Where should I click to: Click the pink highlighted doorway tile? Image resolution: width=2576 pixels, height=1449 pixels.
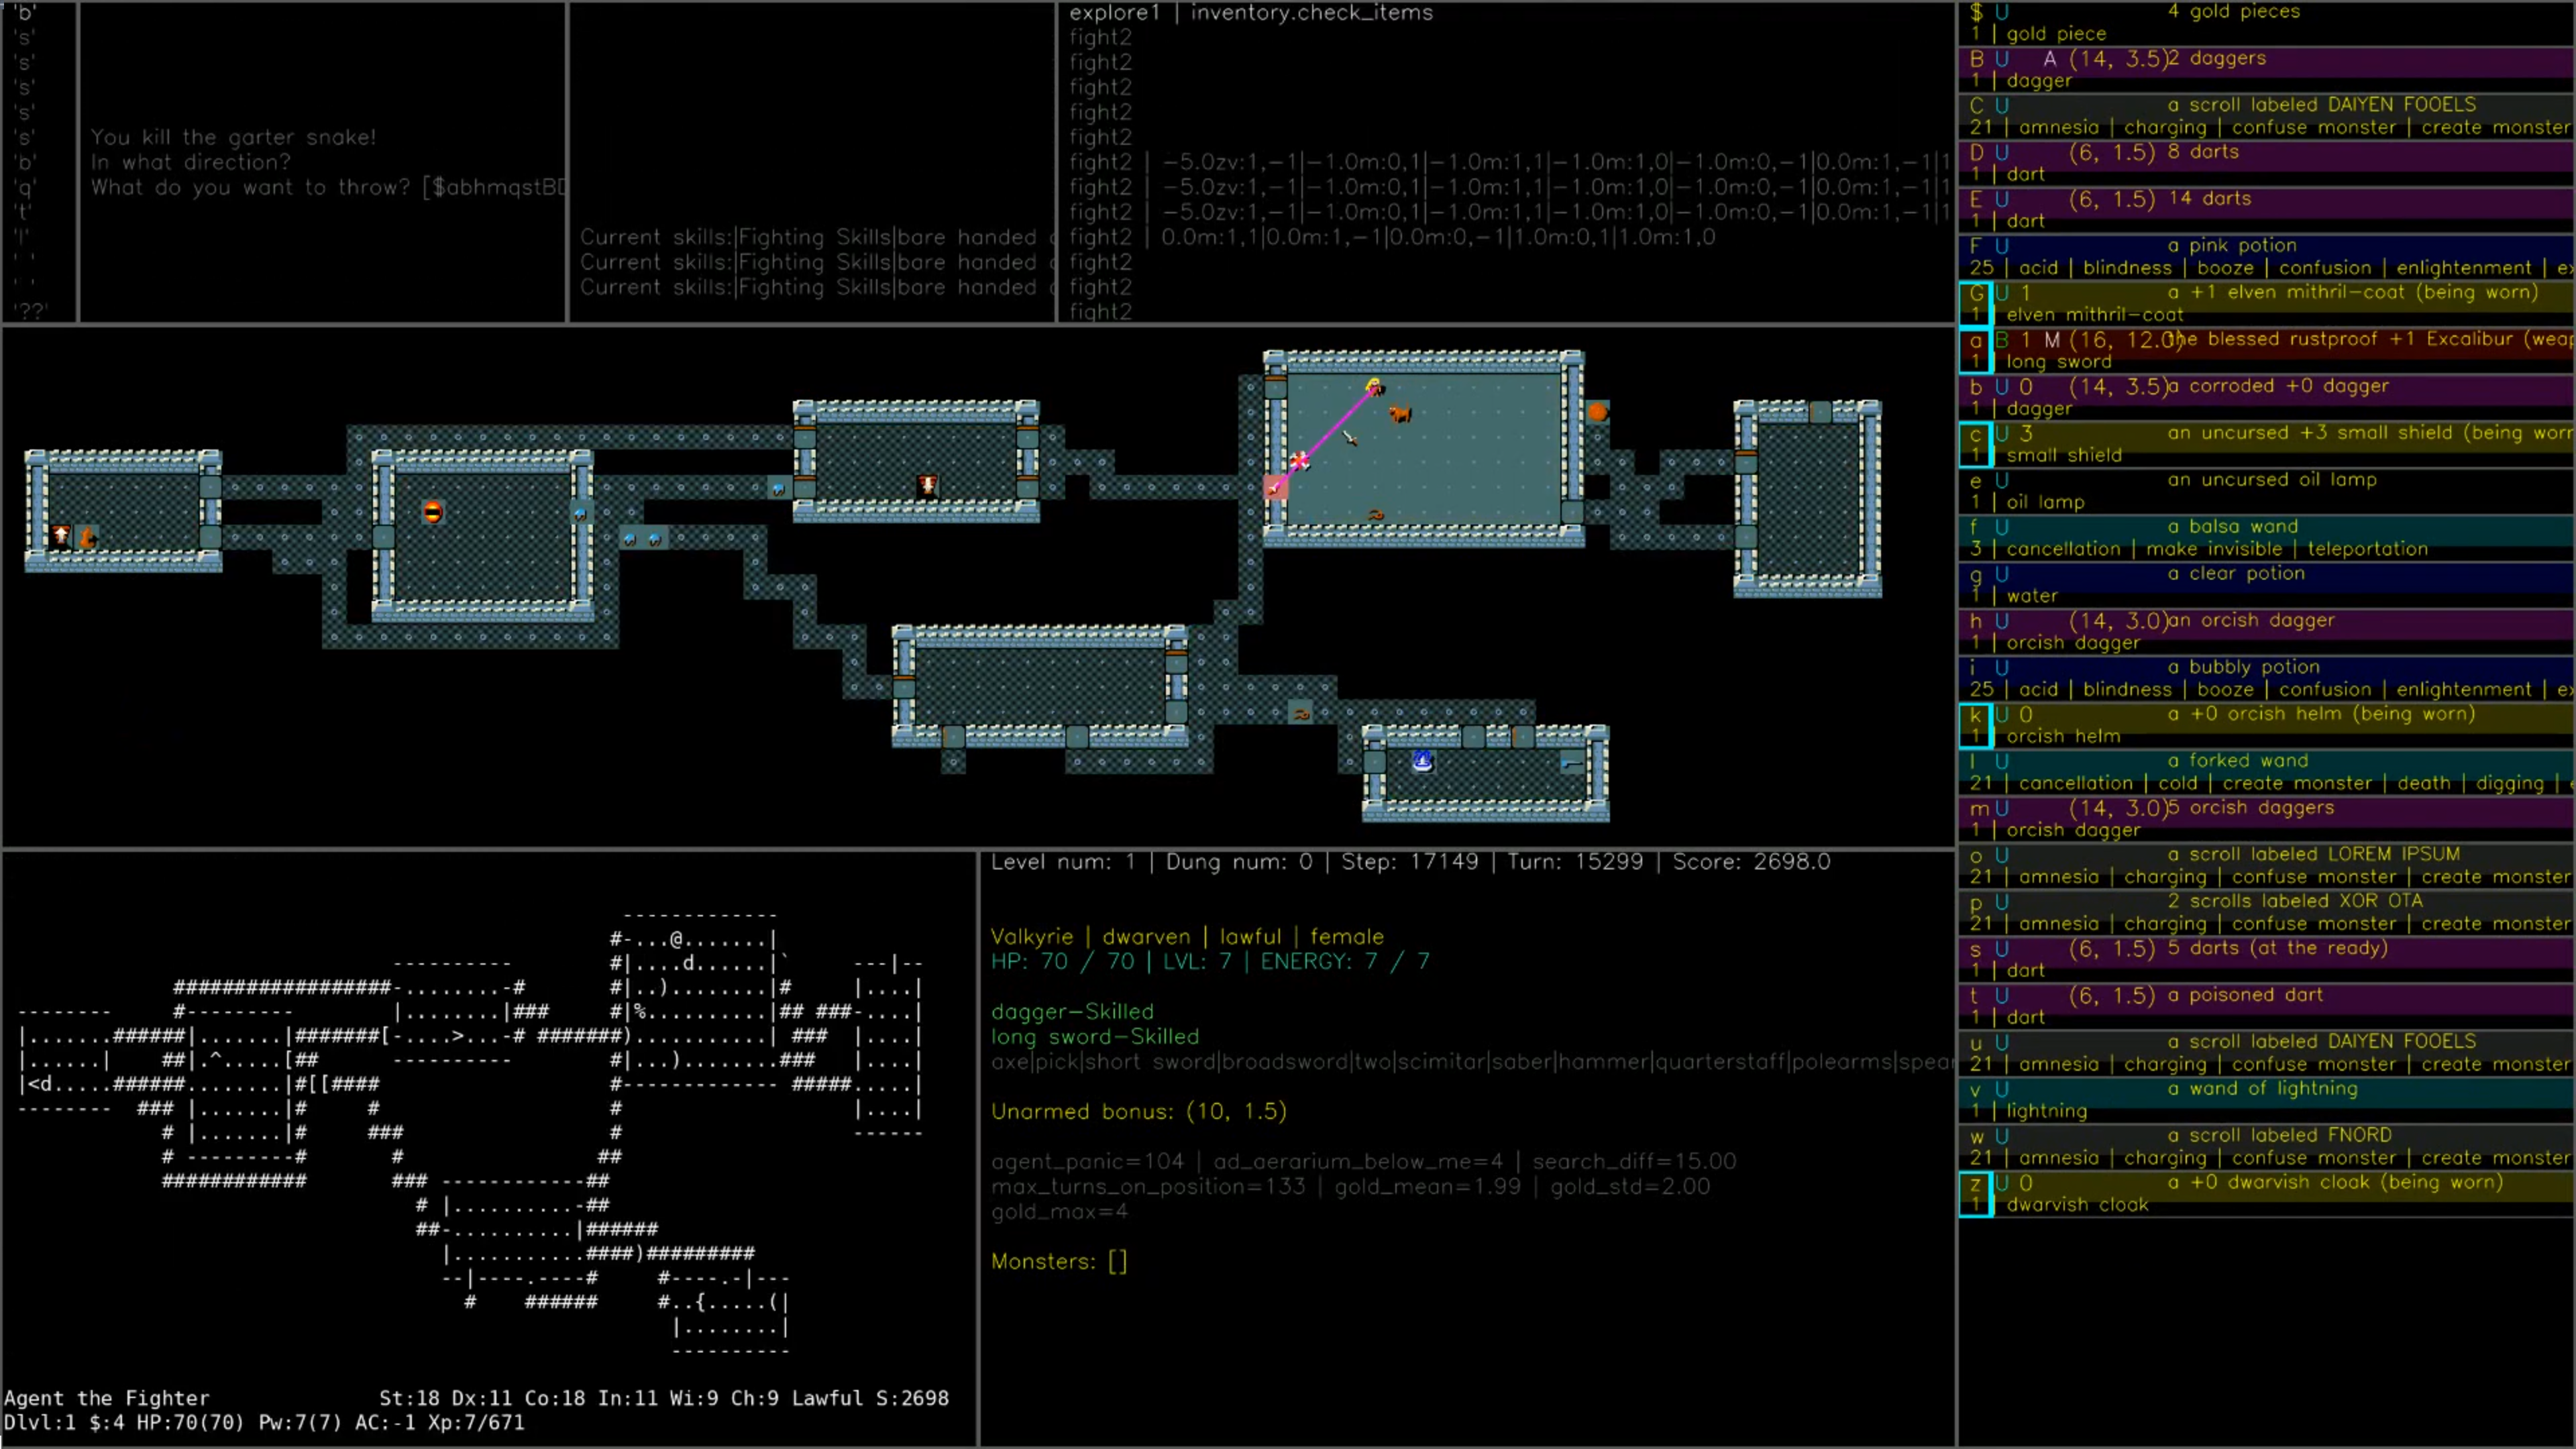tap(1275, 487)
